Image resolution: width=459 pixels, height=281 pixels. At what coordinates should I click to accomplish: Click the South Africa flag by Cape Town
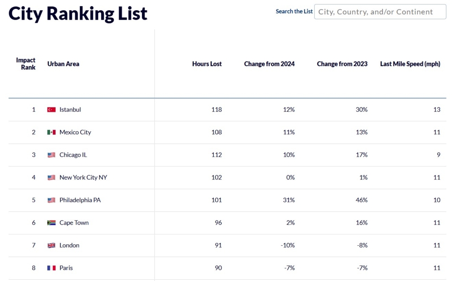pos(52,223)
